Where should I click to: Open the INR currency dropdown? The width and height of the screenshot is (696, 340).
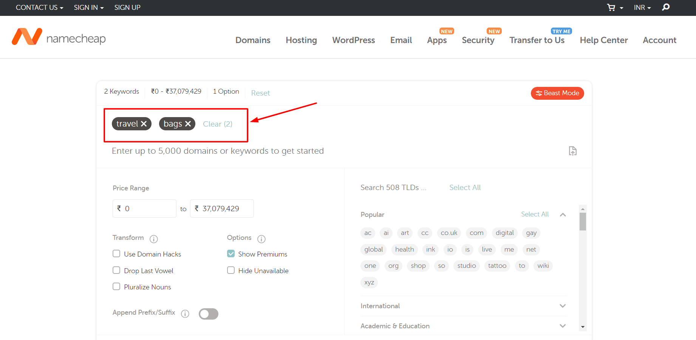coord(642,8)
